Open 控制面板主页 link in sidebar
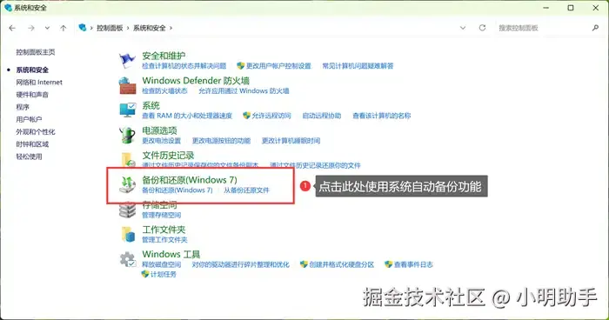The width and height of the screenshot is (609, 320). click(x=36, y=52)
